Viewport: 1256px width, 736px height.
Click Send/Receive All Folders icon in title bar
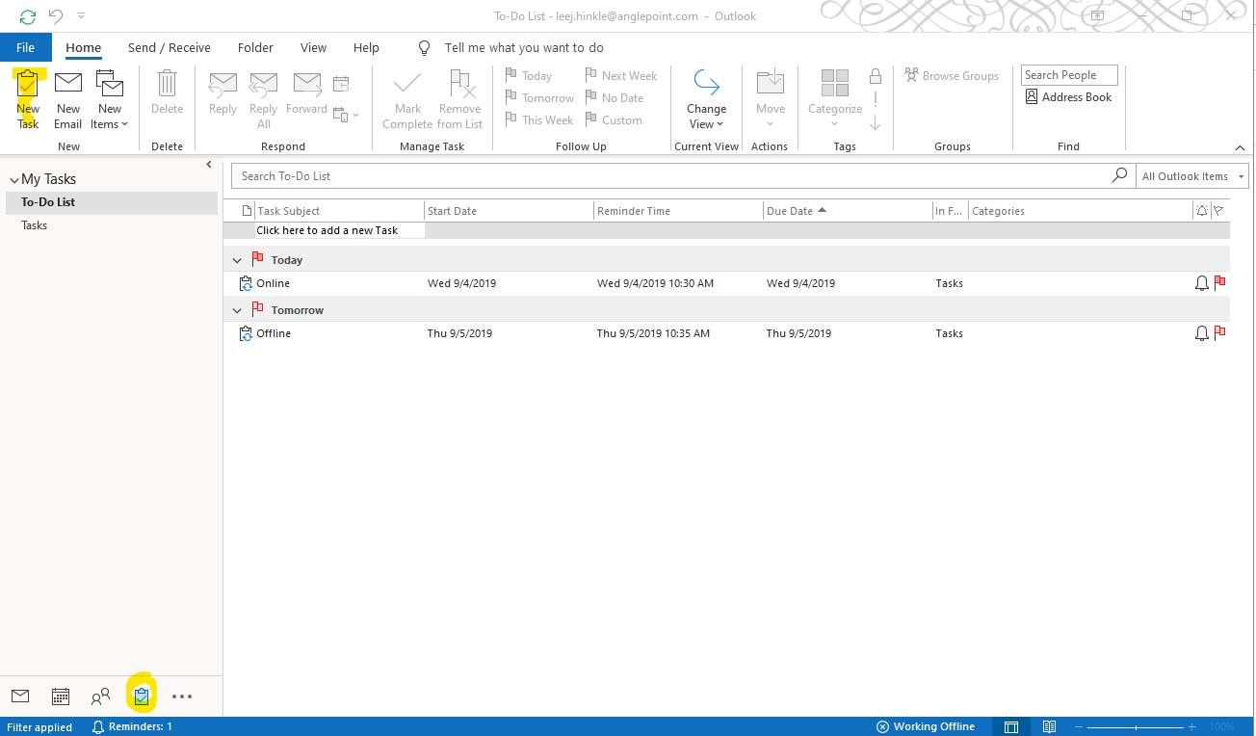click(x=28, y=16)
